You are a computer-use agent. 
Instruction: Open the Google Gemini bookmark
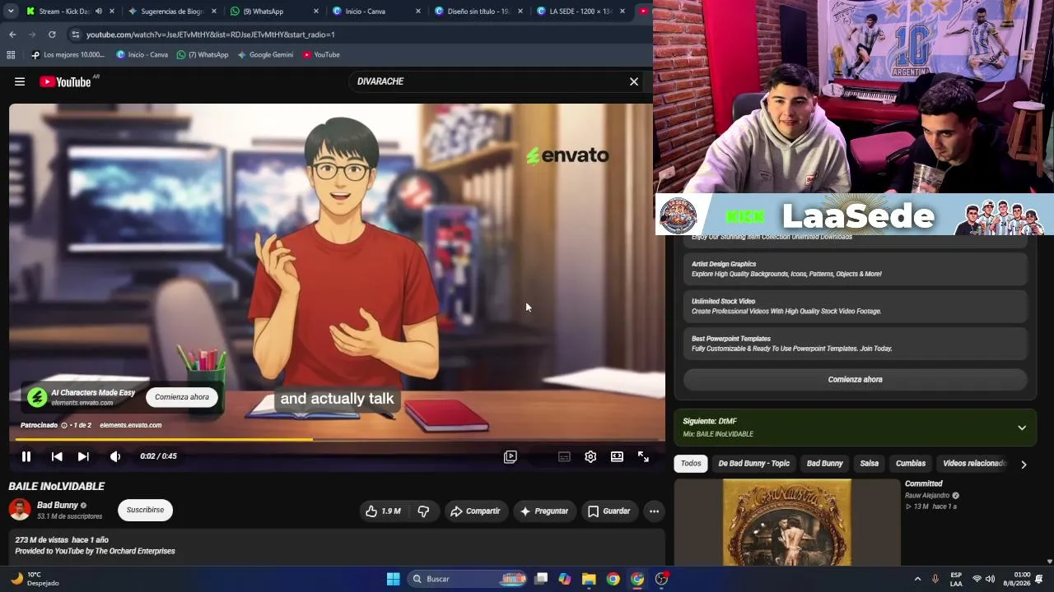point(265,55)
